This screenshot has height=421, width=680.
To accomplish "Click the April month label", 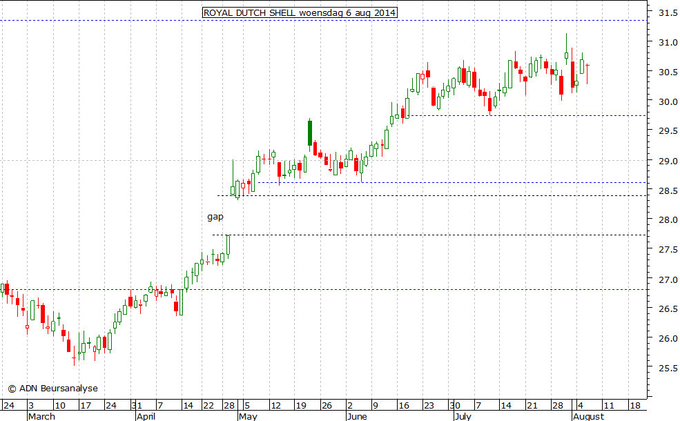I will [x=146, y=416].
